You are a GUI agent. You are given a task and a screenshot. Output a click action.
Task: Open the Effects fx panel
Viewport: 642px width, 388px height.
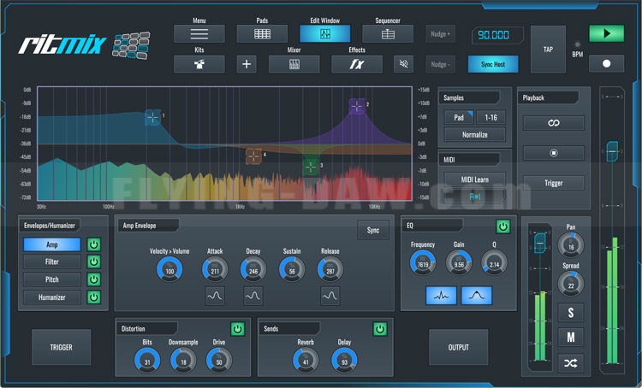pos(357,64)
